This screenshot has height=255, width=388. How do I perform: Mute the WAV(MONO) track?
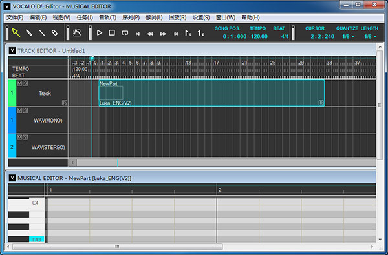coord(19,110)
